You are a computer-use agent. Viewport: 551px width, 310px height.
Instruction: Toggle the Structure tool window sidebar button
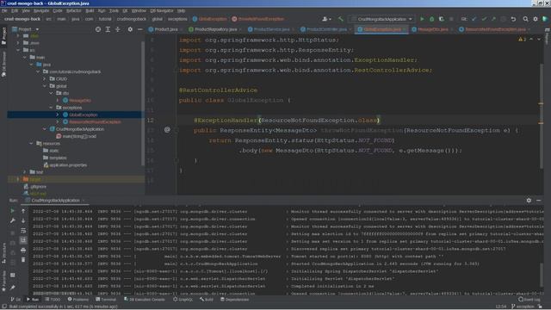[3, 253]
